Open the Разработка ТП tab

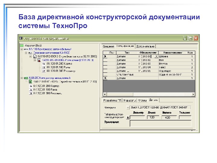112,100
